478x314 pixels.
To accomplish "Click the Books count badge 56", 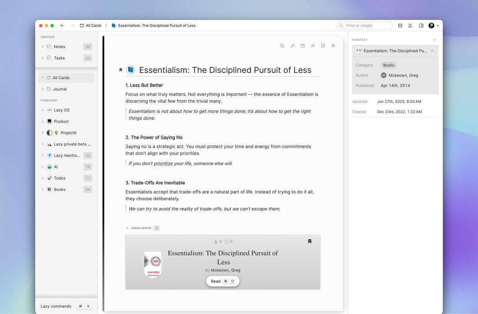I will 88,189.
